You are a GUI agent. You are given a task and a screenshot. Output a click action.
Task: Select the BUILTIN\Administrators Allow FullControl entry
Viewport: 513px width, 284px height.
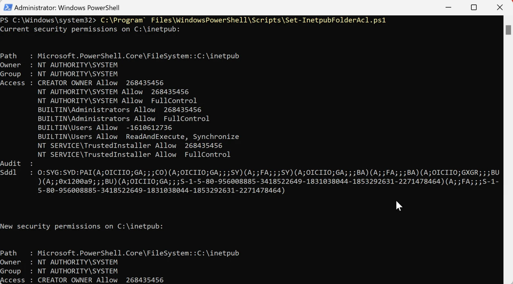tap(123, 119)
